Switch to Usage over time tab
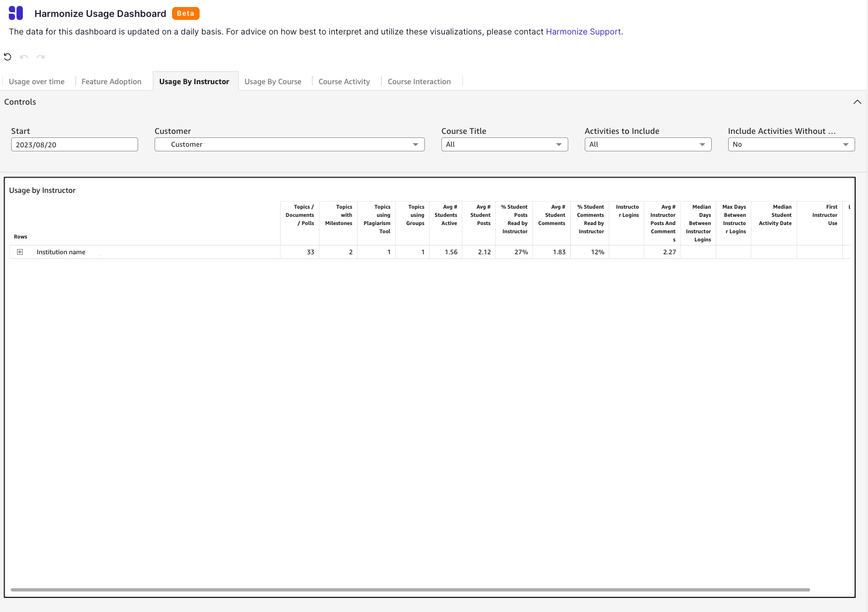The width and height of the screenshot is (868, 612). tap(37, 82)
